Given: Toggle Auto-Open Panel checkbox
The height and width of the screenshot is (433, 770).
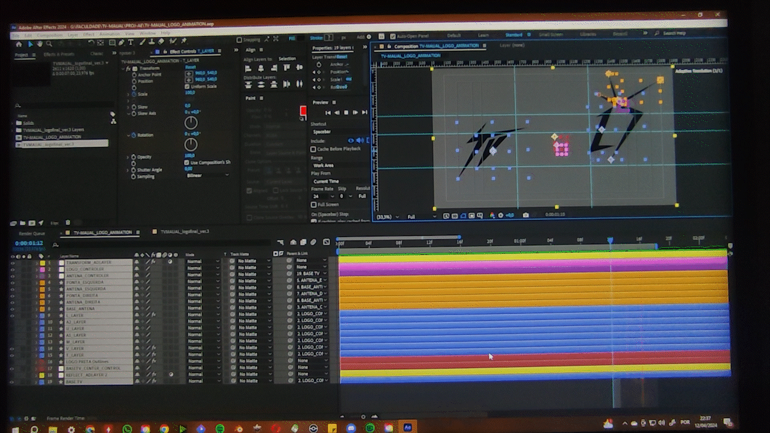Looking at the screenshot, I should click(393, 36).
